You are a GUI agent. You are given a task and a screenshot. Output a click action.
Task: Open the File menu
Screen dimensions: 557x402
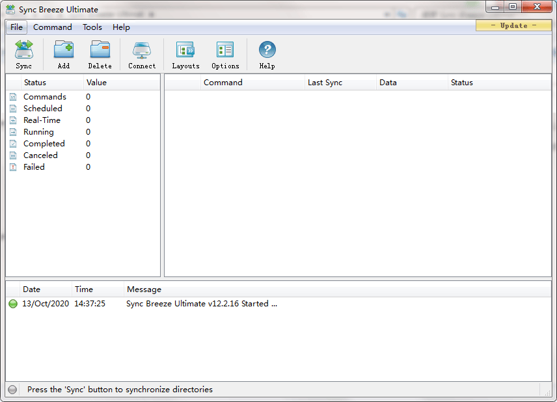[16, 27]
